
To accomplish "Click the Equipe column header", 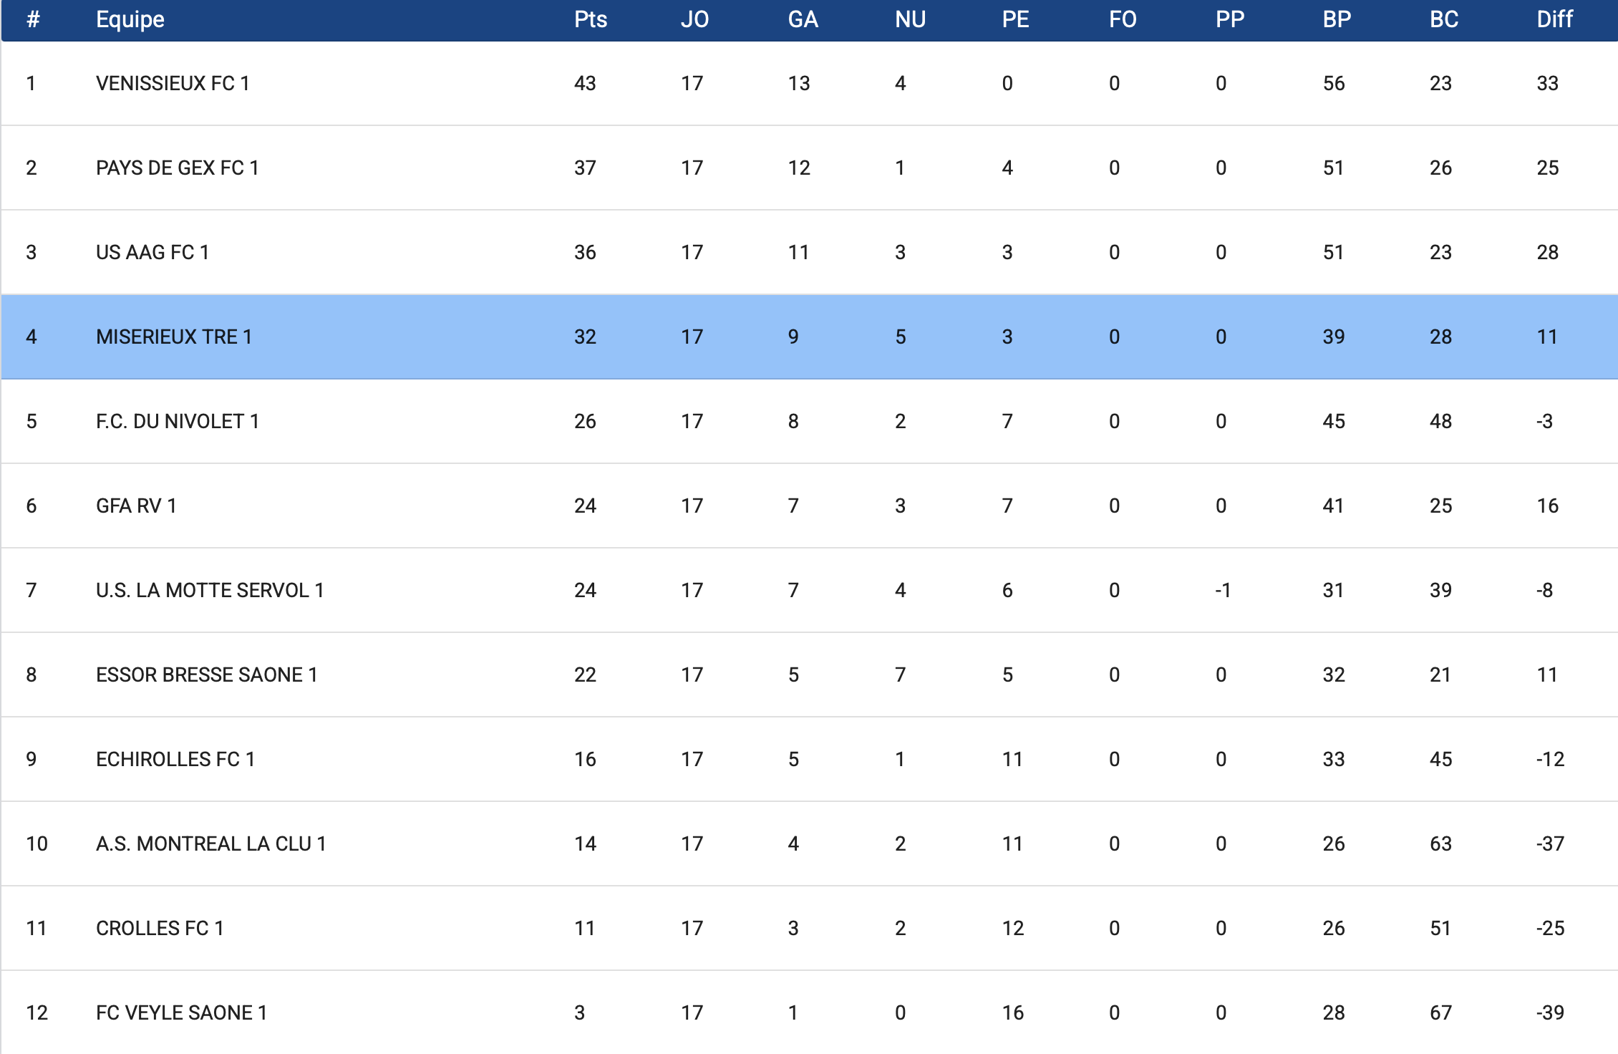I will (x=130, y=19).
